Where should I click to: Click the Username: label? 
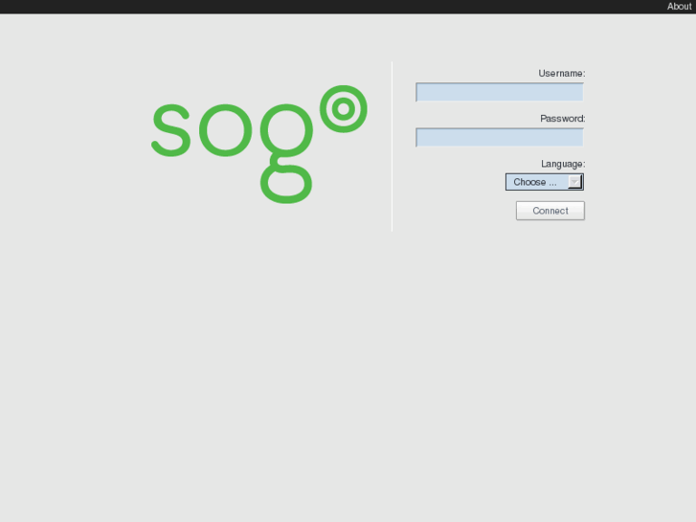[x=562, y=74]
